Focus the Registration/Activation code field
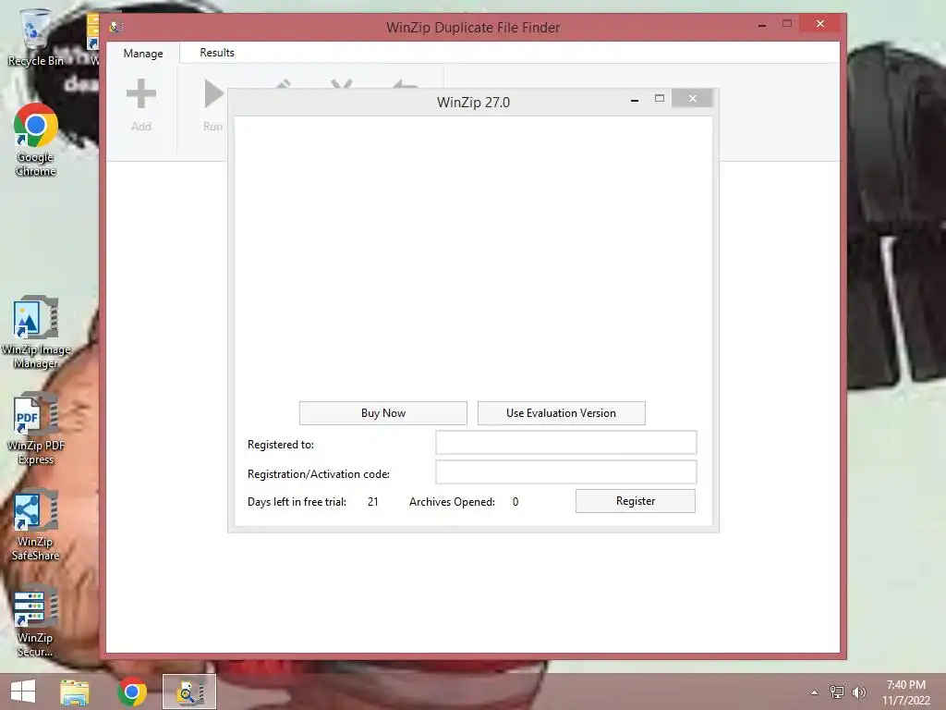 566,472
